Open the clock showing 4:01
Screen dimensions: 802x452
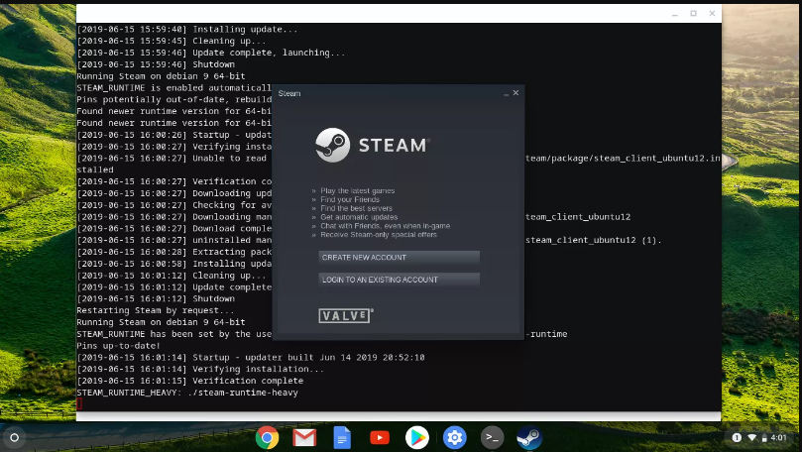pyautogui.click(x=778, y=438)
